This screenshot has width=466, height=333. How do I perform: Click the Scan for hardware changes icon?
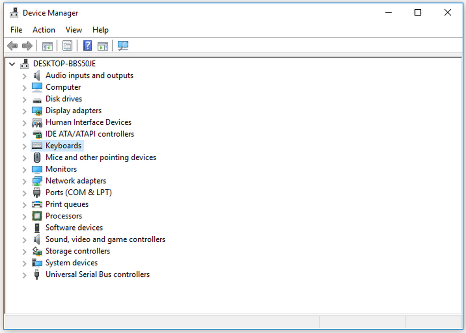123,46
